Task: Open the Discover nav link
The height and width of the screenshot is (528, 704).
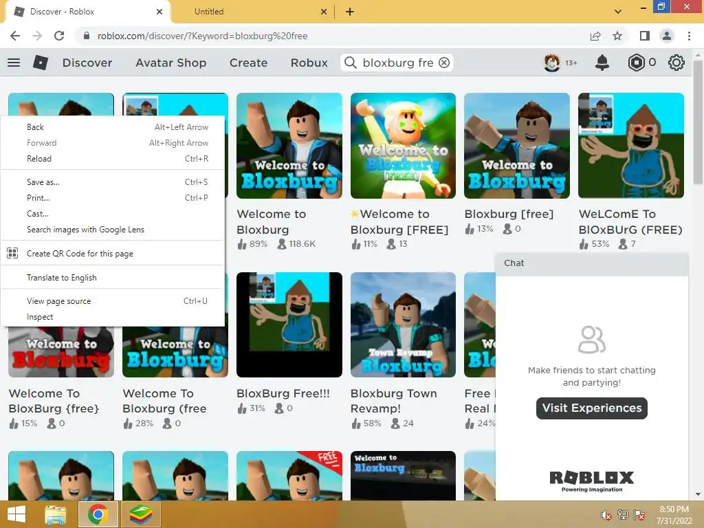Action: point(87,63)
